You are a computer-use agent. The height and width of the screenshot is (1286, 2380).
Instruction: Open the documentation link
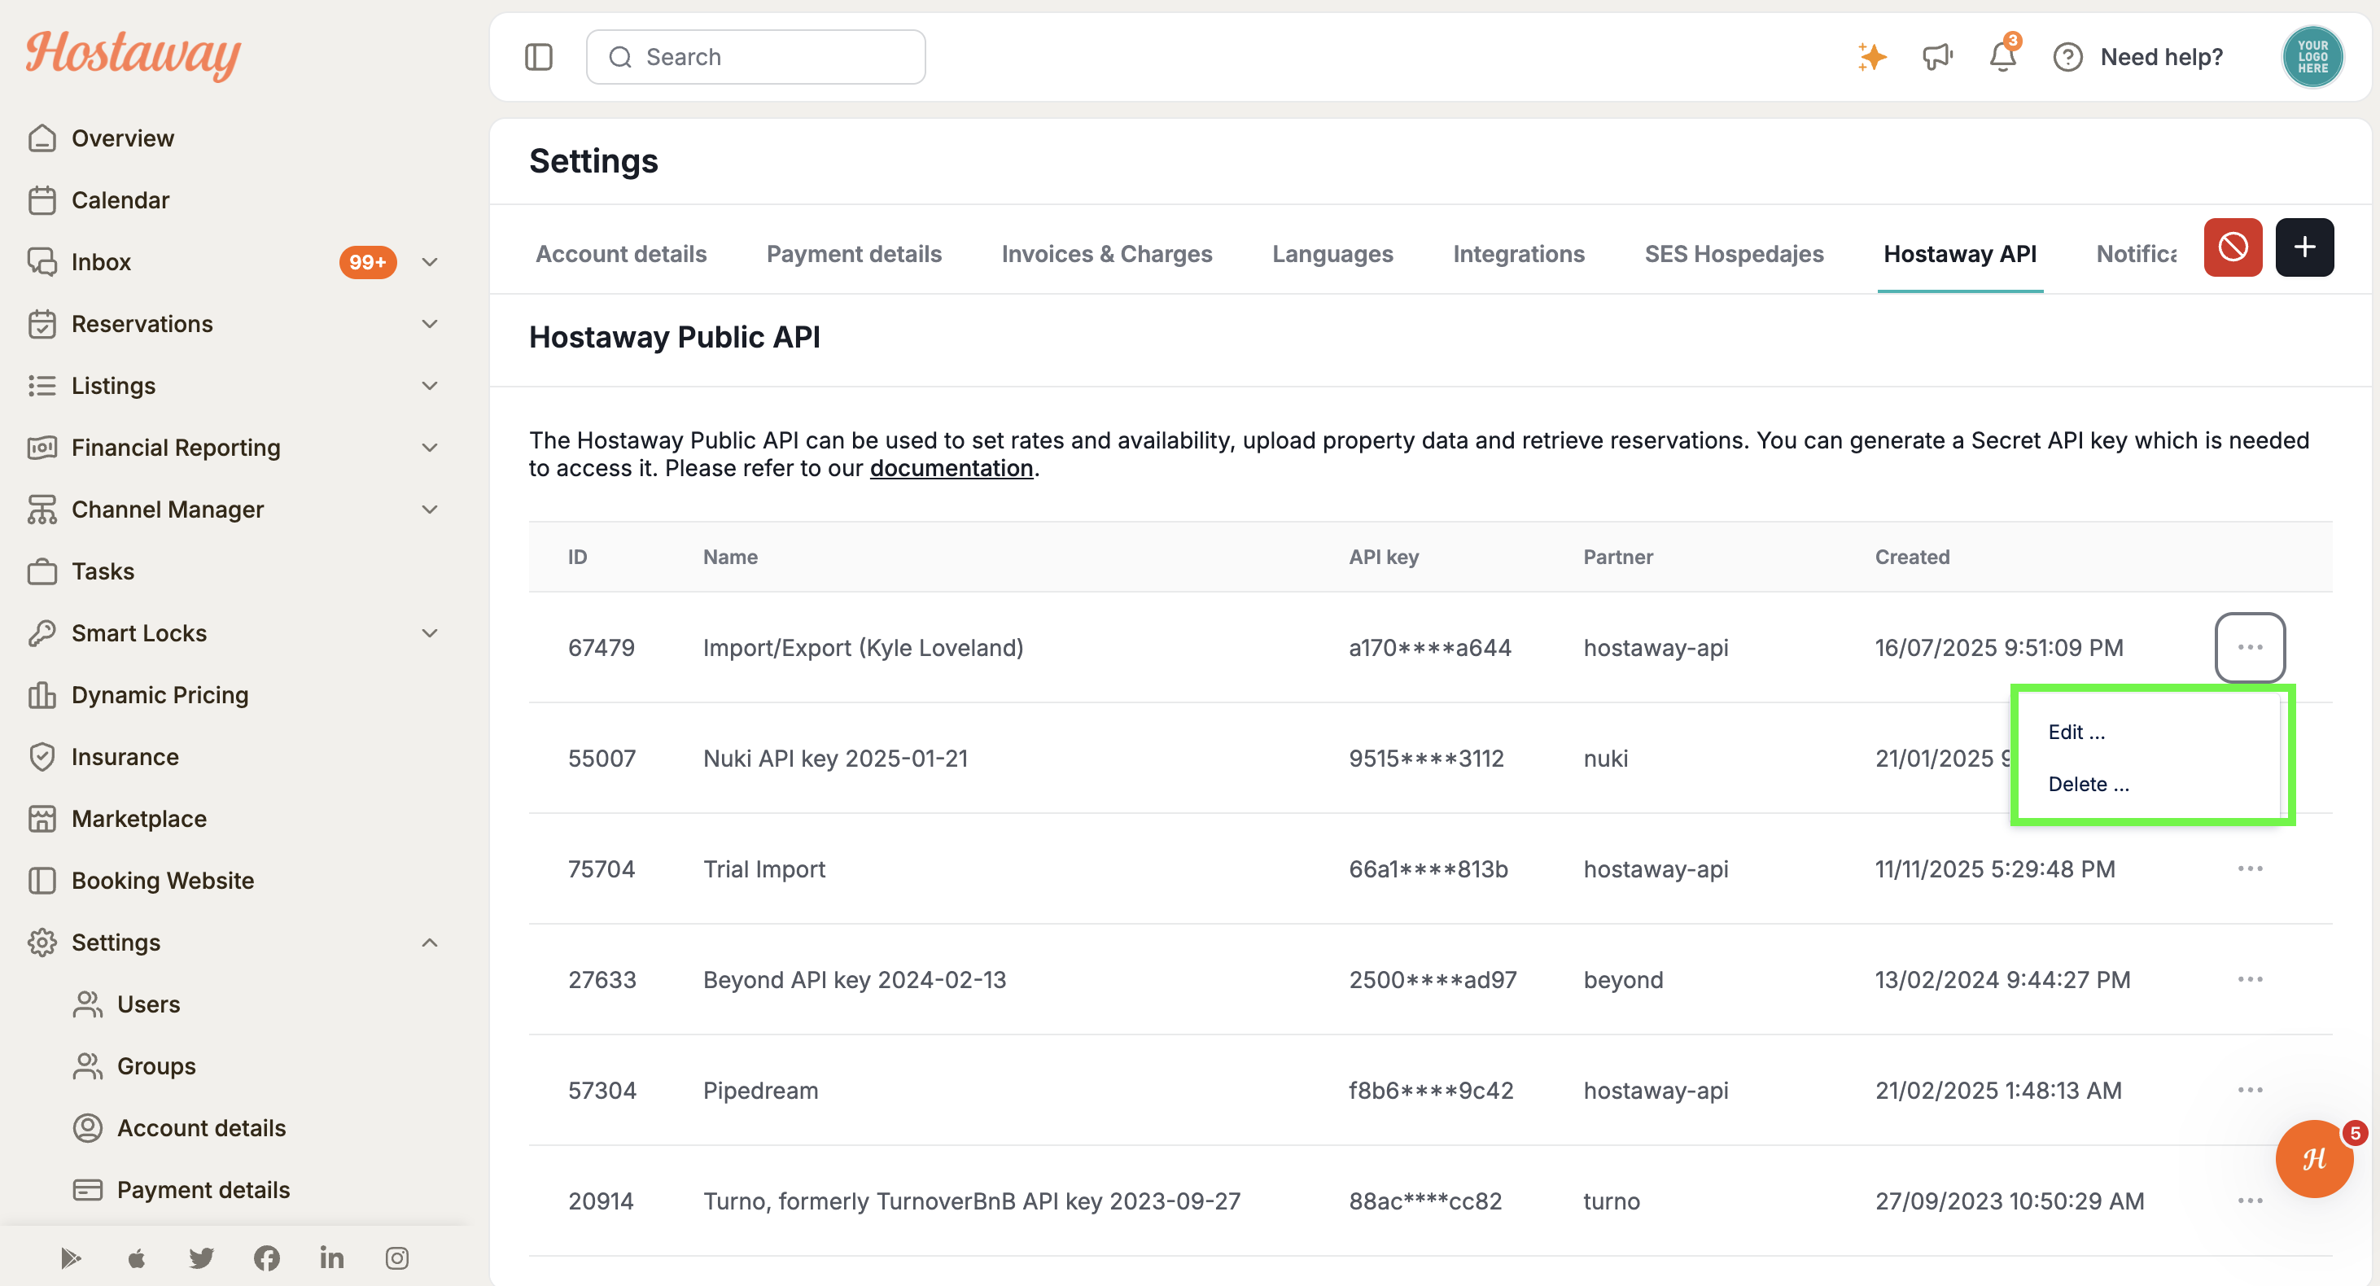click(x=952, y=468)
